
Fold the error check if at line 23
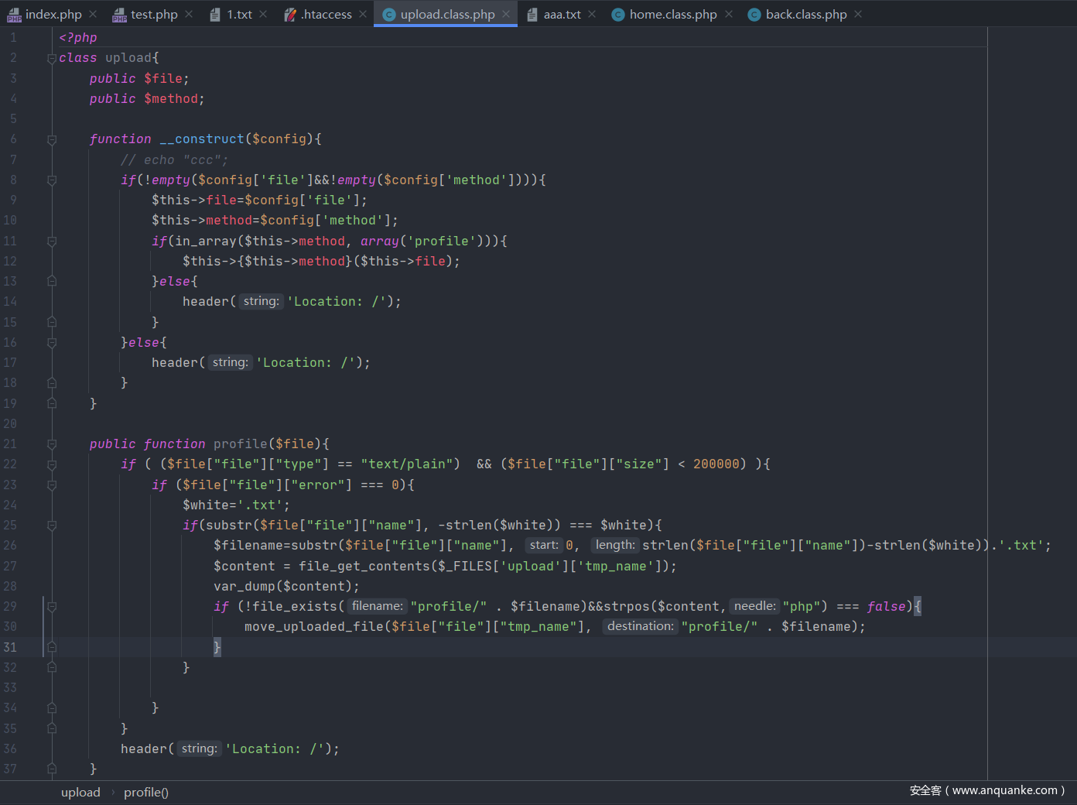tap(52, 485)
